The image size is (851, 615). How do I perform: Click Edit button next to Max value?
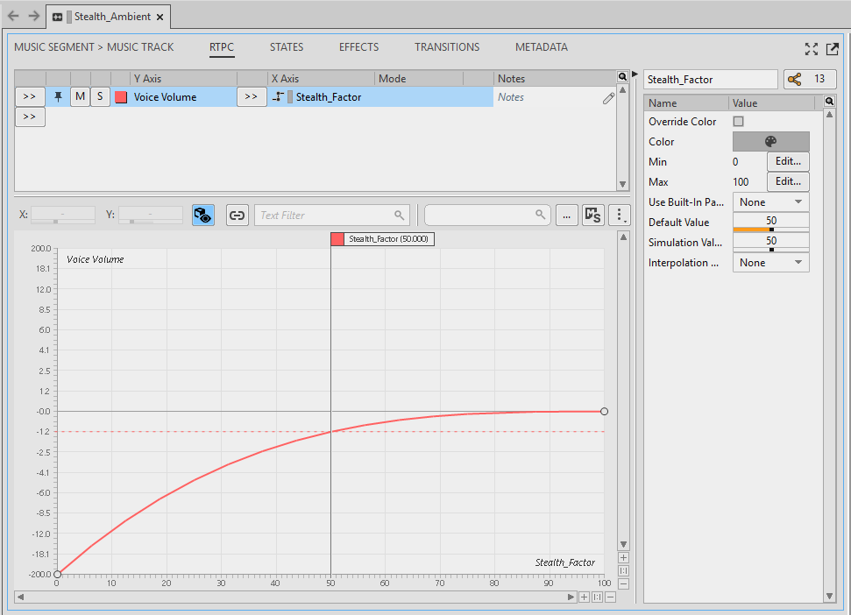point(788,182)
